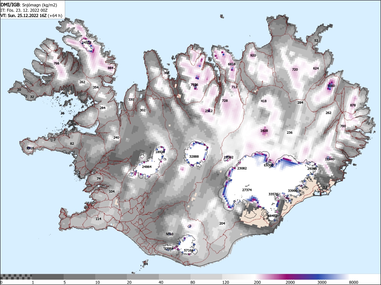Click the 236 snow value label
381x285 pixels.
[290, 133]
